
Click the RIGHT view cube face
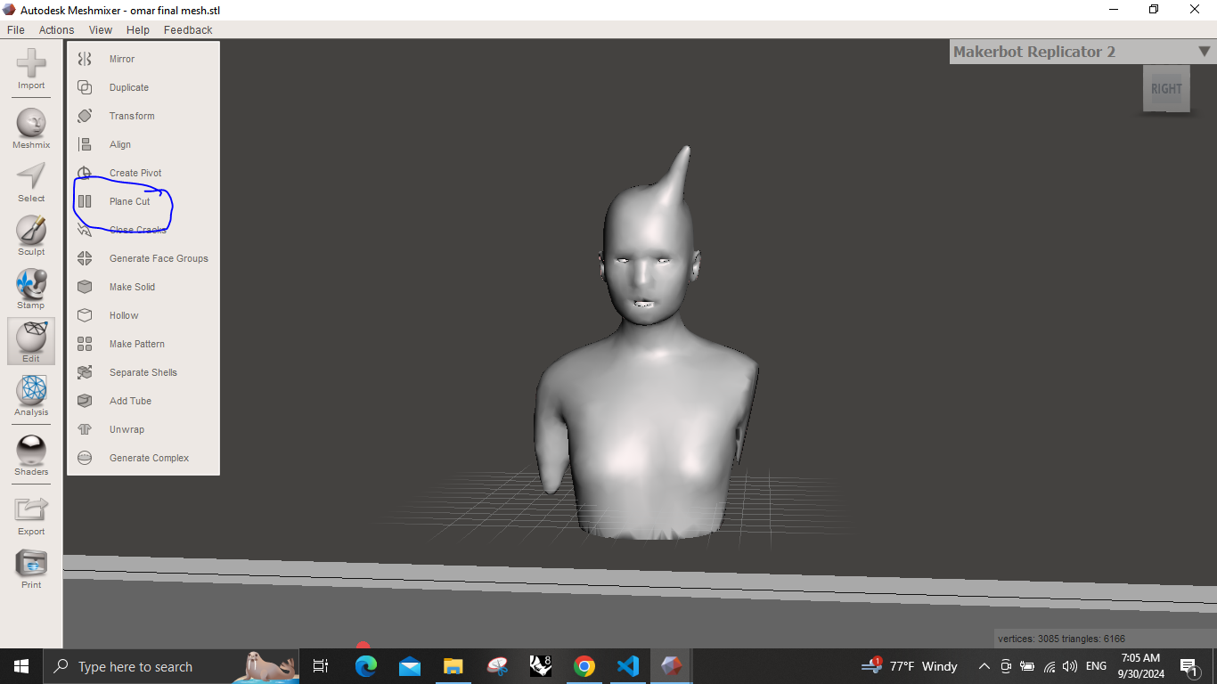tap(1166, 88)
